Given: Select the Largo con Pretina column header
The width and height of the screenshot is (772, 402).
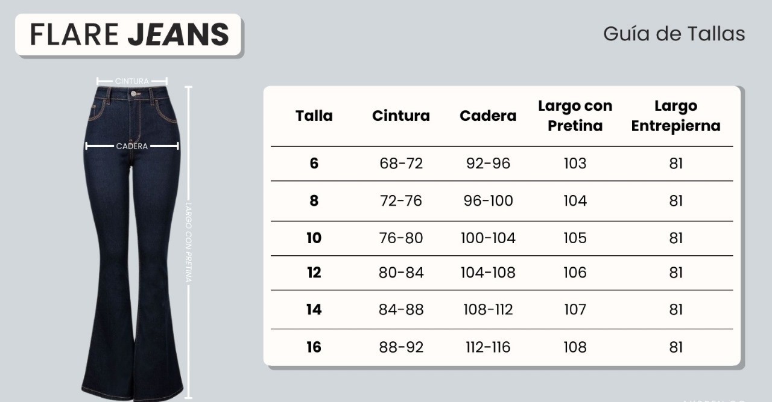Looking at the screenshot, I should (x=575, y=116).
